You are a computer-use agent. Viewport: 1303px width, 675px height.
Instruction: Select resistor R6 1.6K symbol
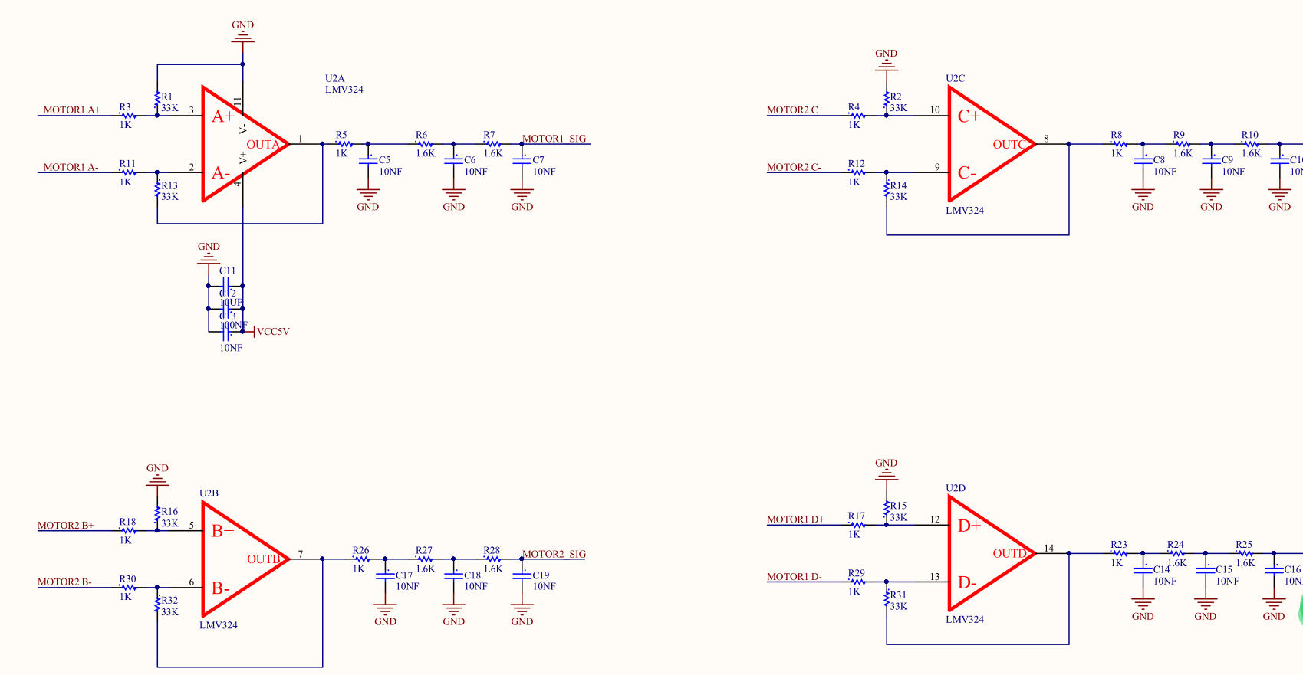(x=424, y=144)
